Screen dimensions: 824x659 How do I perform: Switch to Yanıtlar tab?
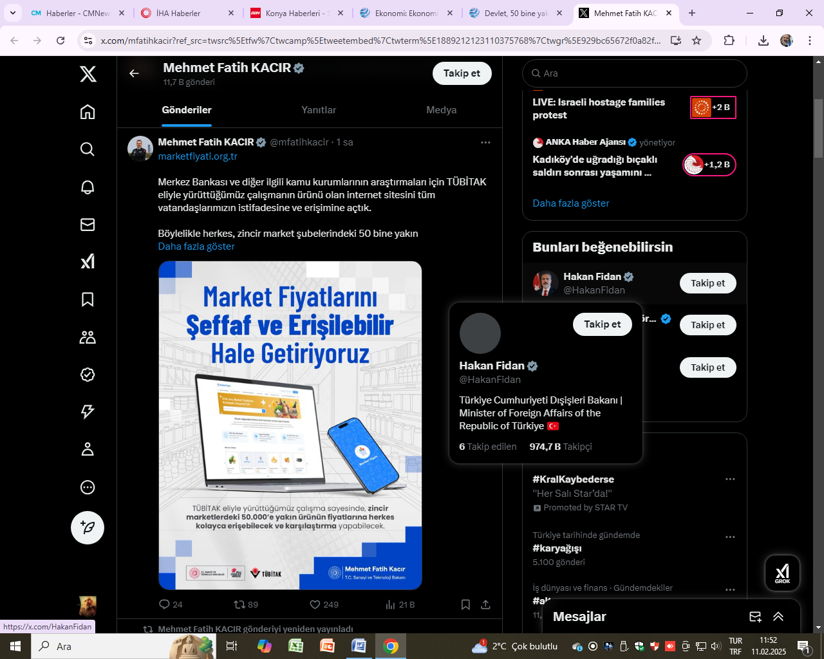319,110
